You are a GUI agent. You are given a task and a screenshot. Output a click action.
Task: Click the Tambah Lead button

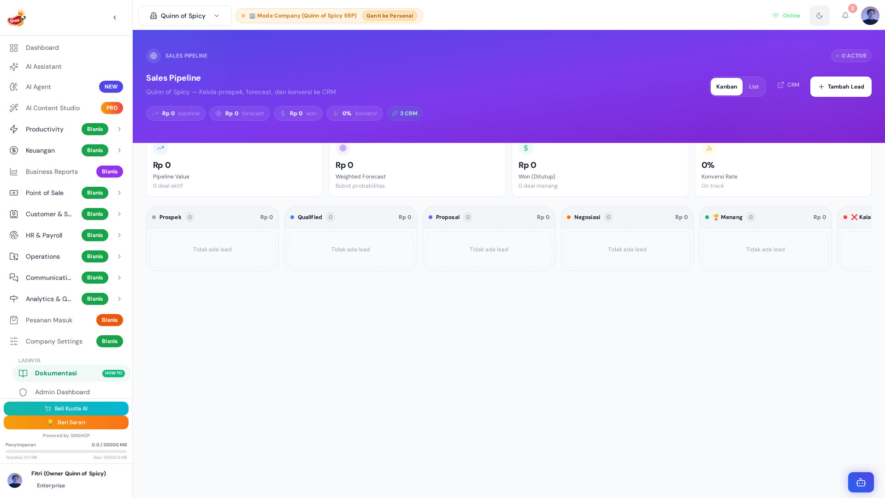(841, 87)
